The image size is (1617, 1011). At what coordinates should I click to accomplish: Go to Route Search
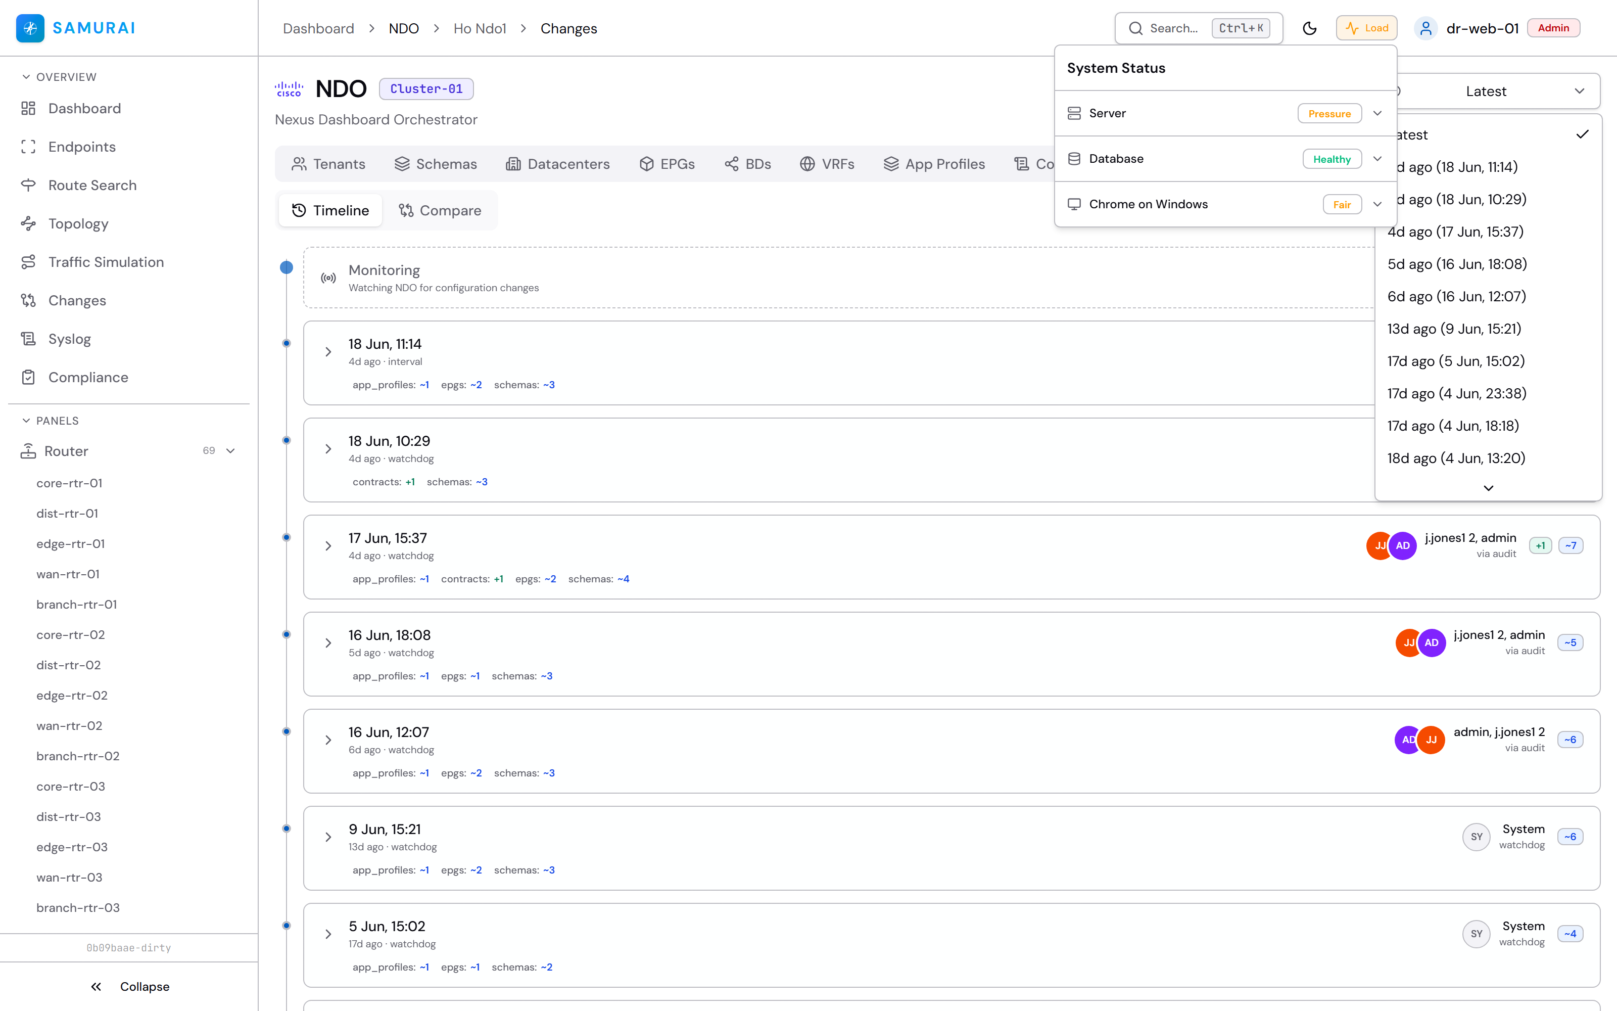92,185
